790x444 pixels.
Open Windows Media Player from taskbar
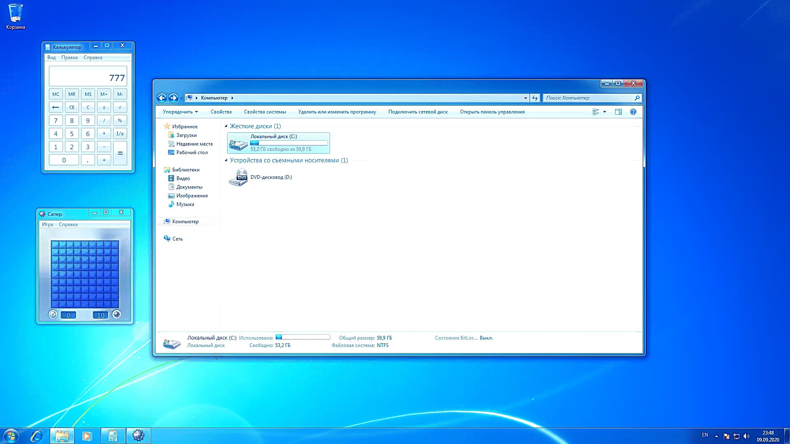(87, 436)
